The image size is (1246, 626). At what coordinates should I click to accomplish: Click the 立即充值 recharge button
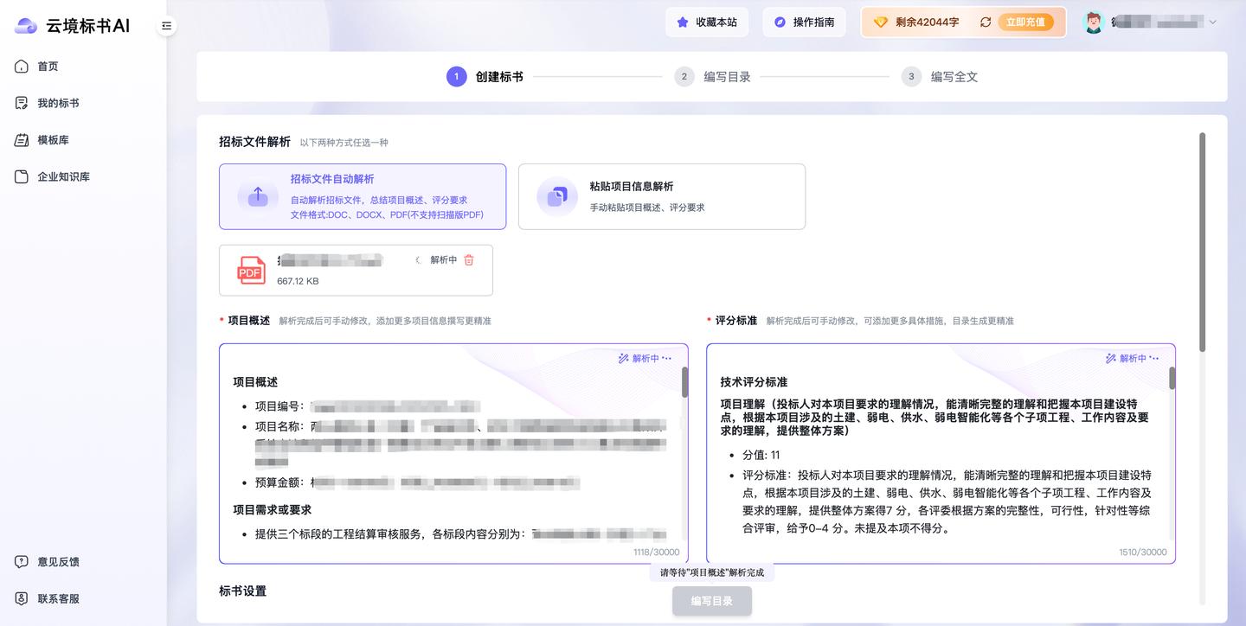click(x=1025, y=22)
